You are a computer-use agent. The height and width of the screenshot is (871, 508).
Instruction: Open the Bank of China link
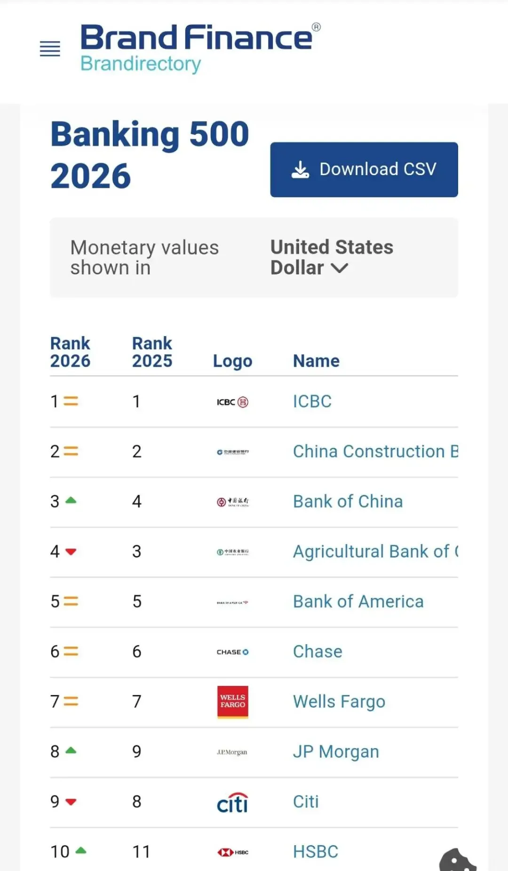348,501
